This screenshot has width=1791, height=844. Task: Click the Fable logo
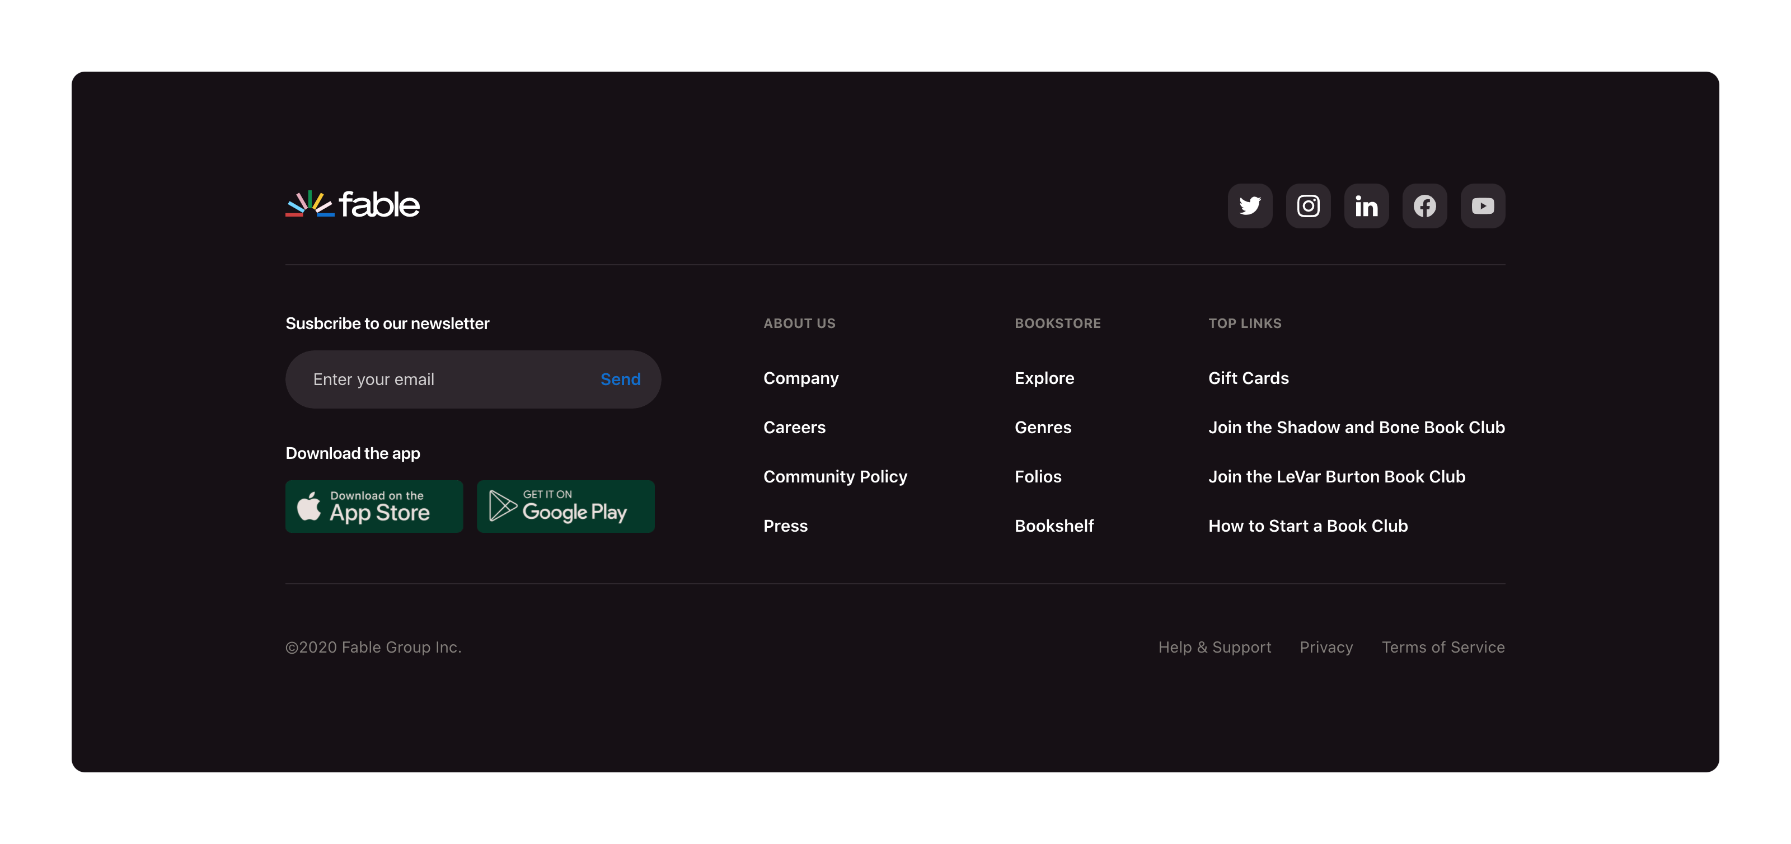point(353,204)
